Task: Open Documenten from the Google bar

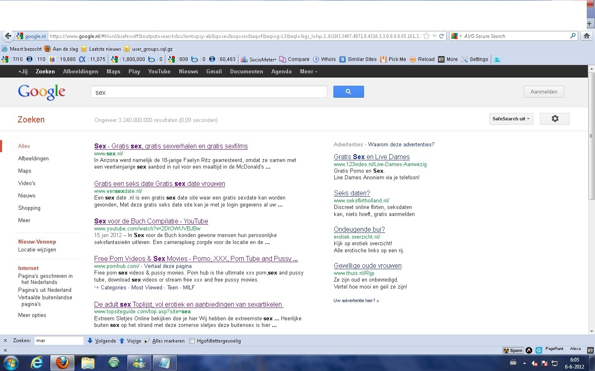Action: tap(247, 71)
